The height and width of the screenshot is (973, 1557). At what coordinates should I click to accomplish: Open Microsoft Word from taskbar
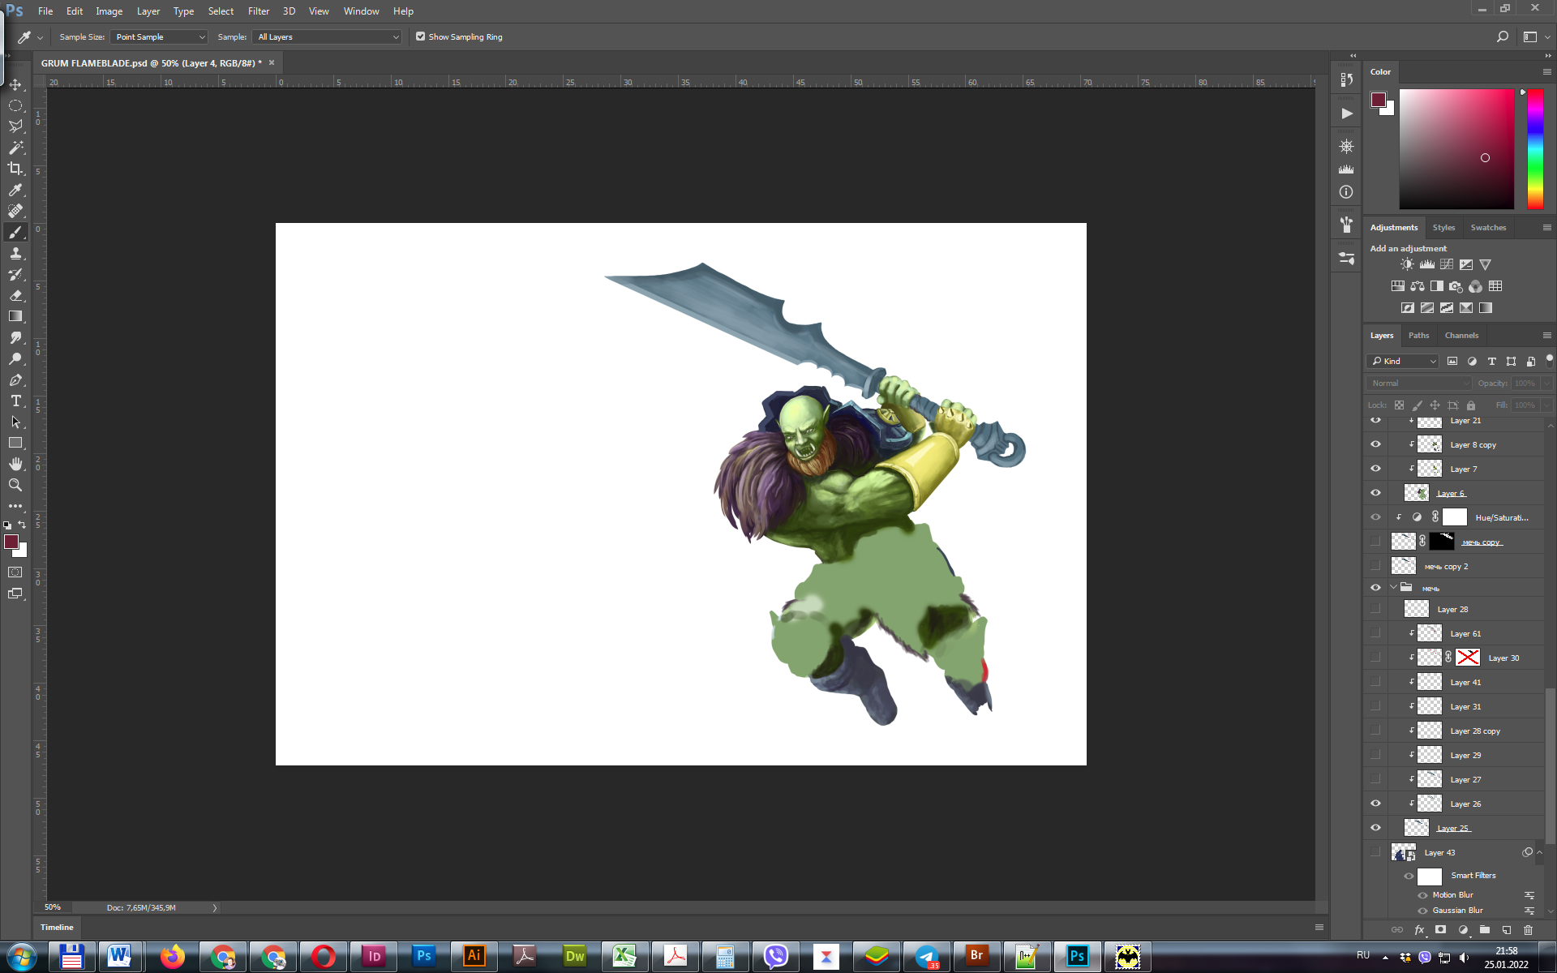tap(120, 957)
